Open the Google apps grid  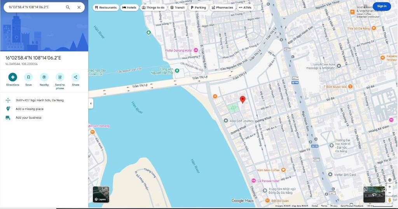pos(365,6)
